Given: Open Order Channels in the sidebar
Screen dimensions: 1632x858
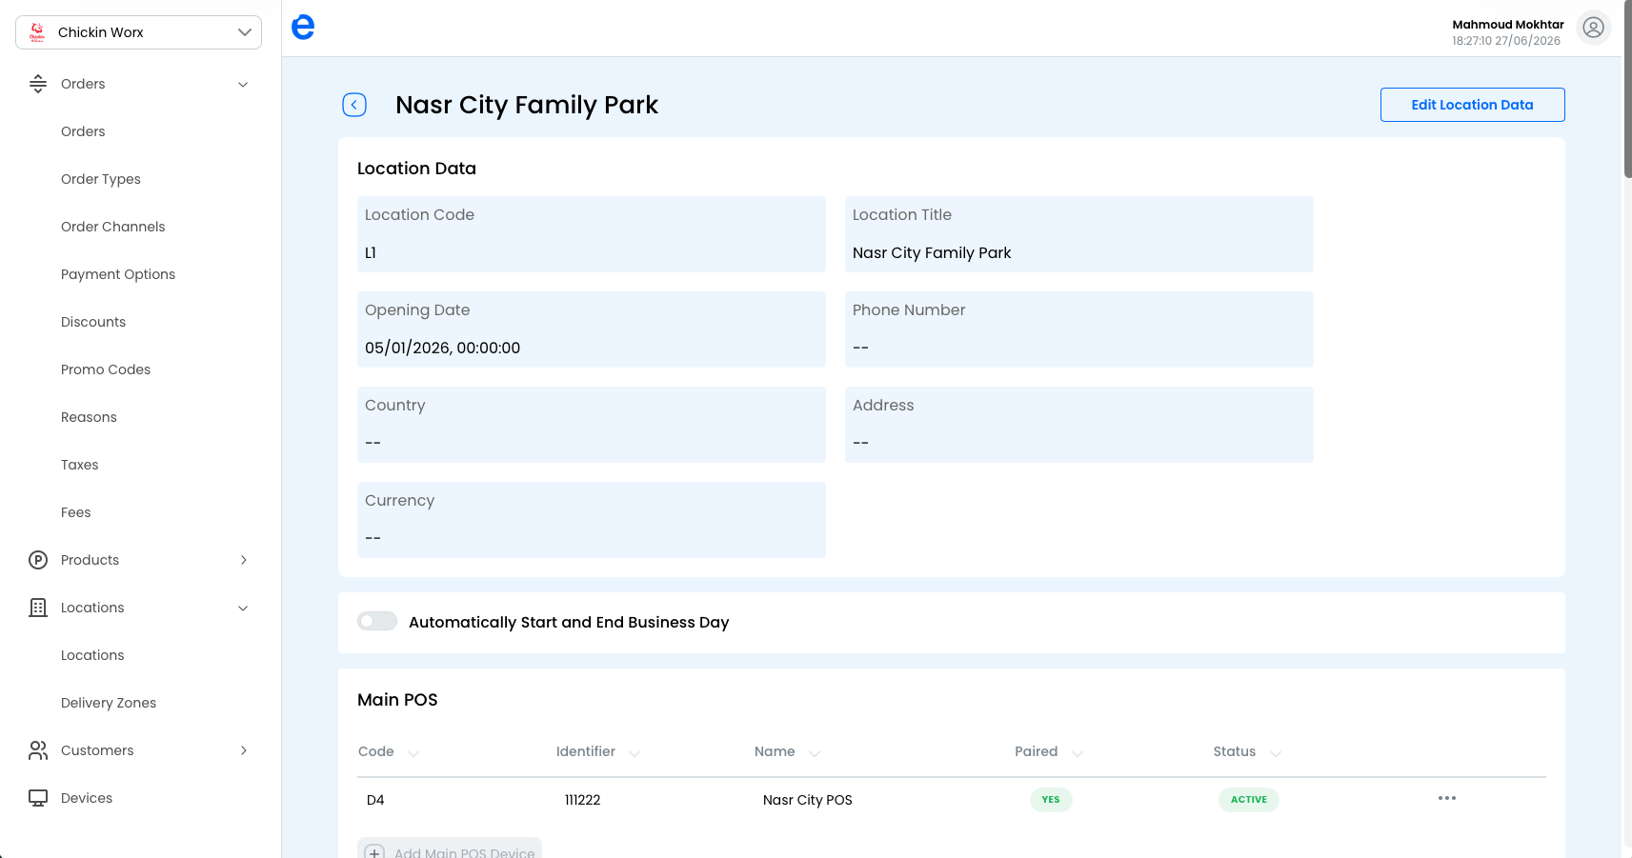Looking at the screenshot, I should click(113, 227).
